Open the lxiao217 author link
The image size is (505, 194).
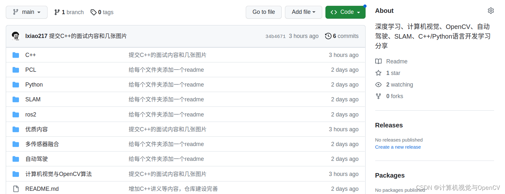(x=36, y=36)
